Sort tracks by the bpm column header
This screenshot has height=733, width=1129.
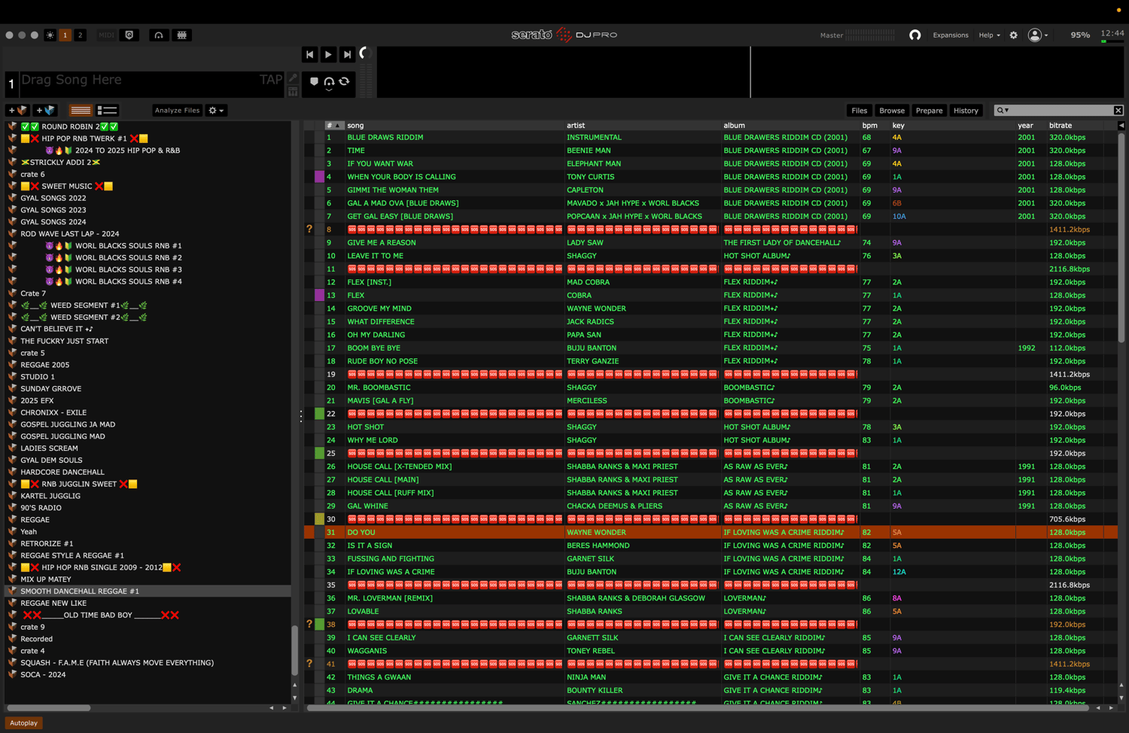(869, 126)
